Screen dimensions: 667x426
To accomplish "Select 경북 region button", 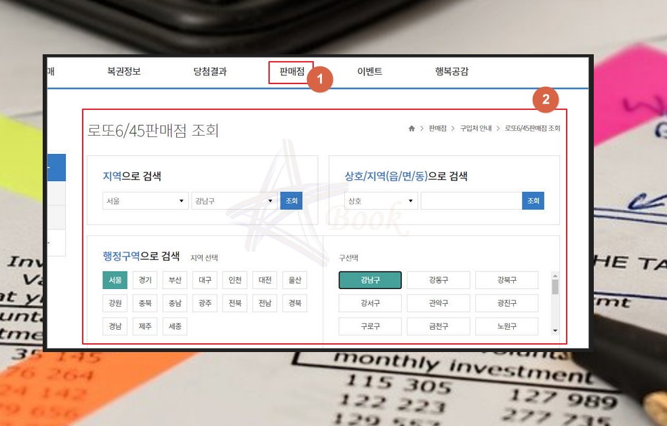I will pos(295,303).
